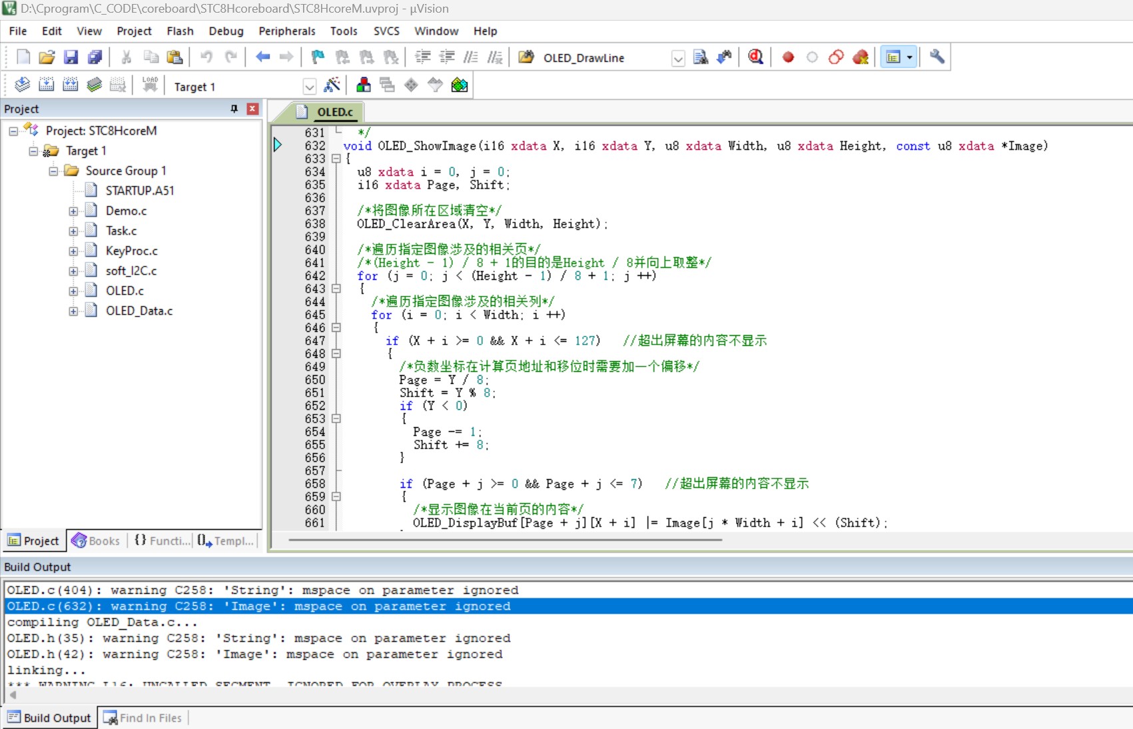Fold the inner loop block at line 646
This screenshot has width=1133, height=729.
(336, 328)
